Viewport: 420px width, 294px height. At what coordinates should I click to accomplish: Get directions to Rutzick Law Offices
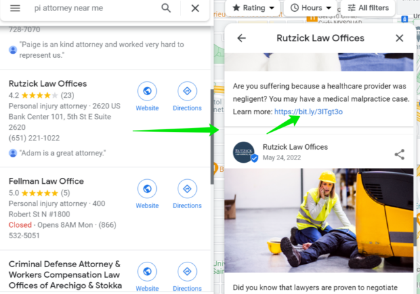pos(187,91)
